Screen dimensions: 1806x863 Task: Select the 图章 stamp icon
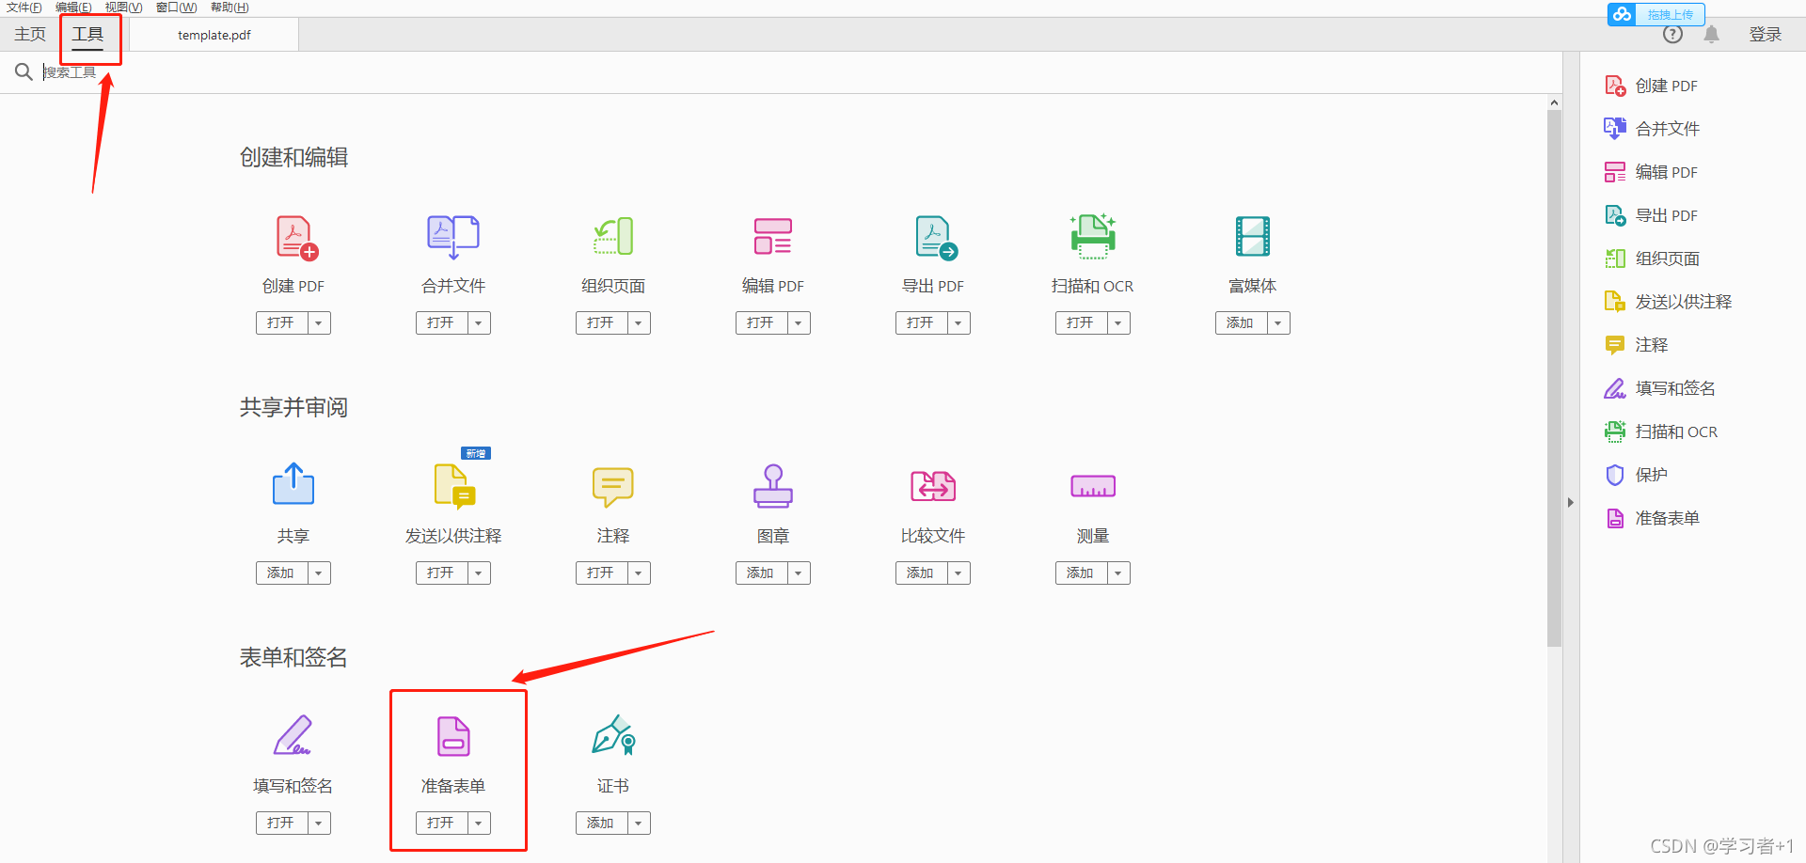[773, 485]
